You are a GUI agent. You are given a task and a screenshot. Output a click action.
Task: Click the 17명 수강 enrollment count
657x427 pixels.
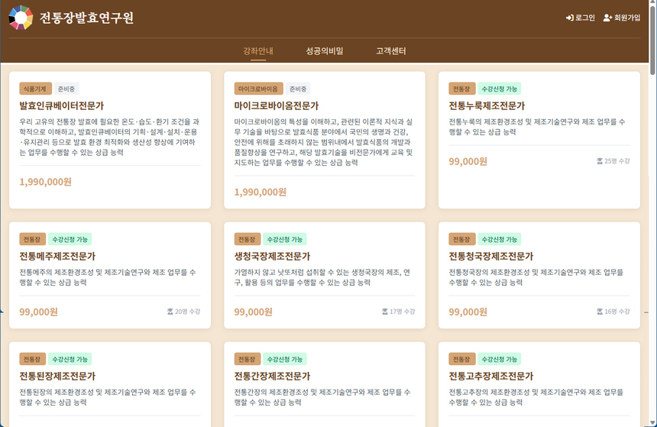point(399,312)
